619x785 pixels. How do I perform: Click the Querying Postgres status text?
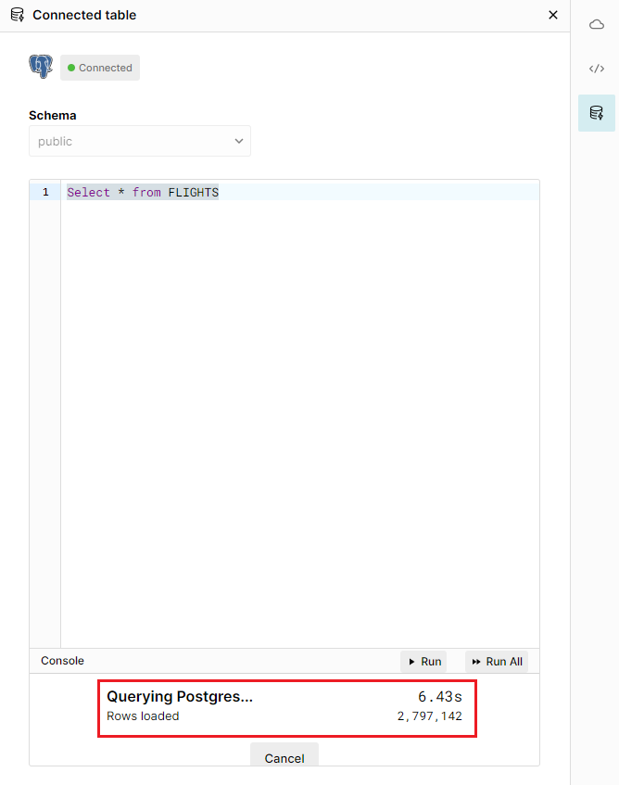(x=180, y=697)
